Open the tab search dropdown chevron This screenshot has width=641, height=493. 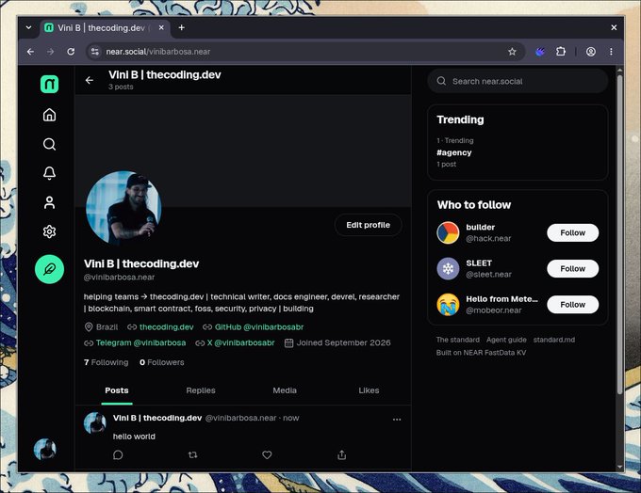[28, 27]
